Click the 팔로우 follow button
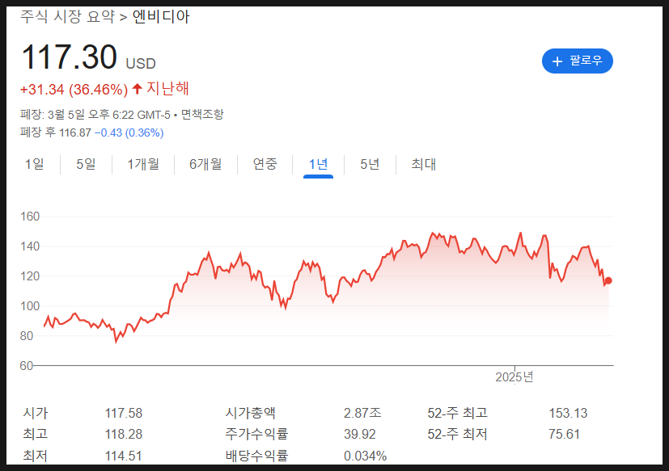This screenshot has width=669, height=471. pyautogui.click(x=577, y=61)
